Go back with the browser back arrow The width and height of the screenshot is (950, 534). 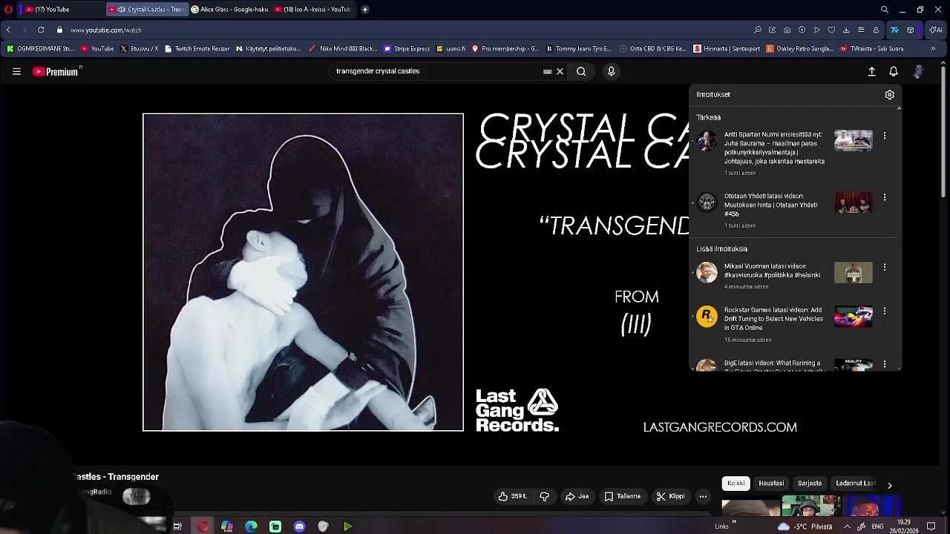tap(8, 30)
